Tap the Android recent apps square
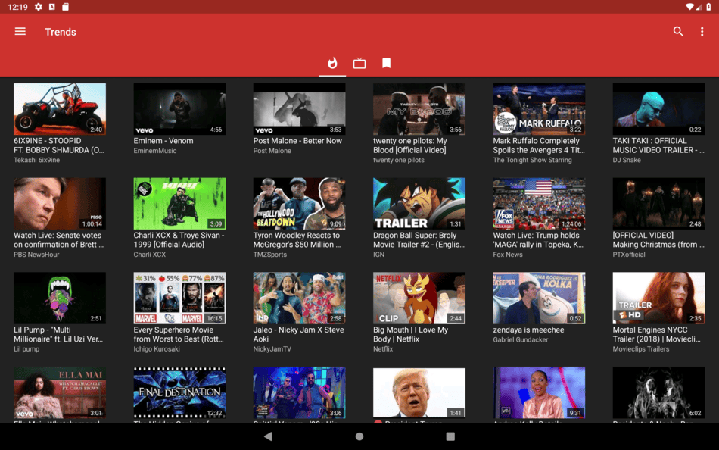 [450, 436]
